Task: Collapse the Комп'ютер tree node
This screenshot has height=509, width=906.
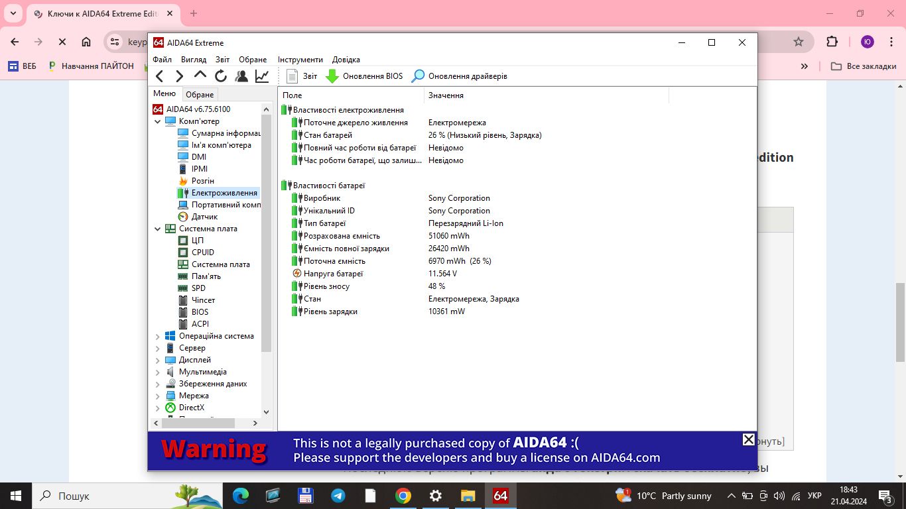Action: coord(158,121)
